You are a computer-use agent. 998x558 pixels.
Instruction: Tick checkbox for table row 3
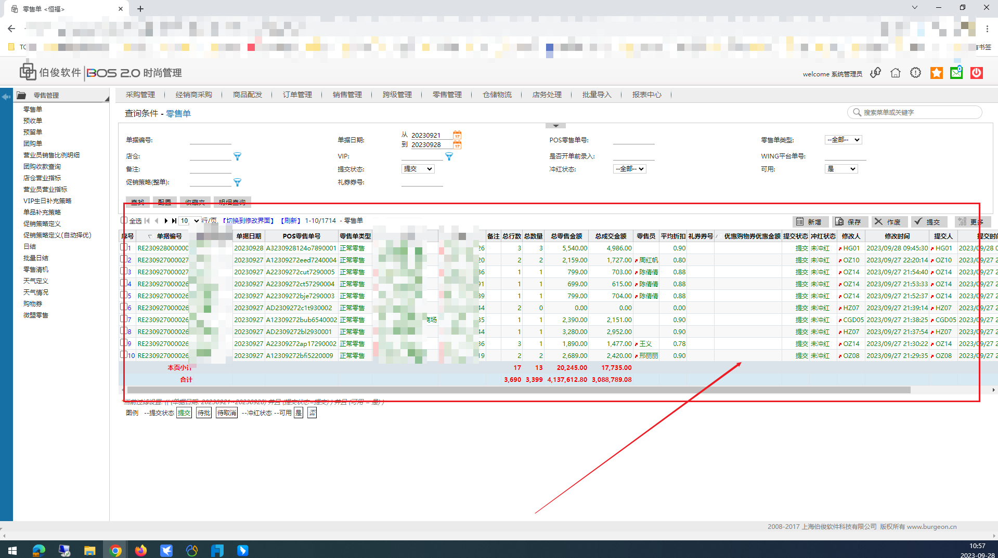(124, 271)
